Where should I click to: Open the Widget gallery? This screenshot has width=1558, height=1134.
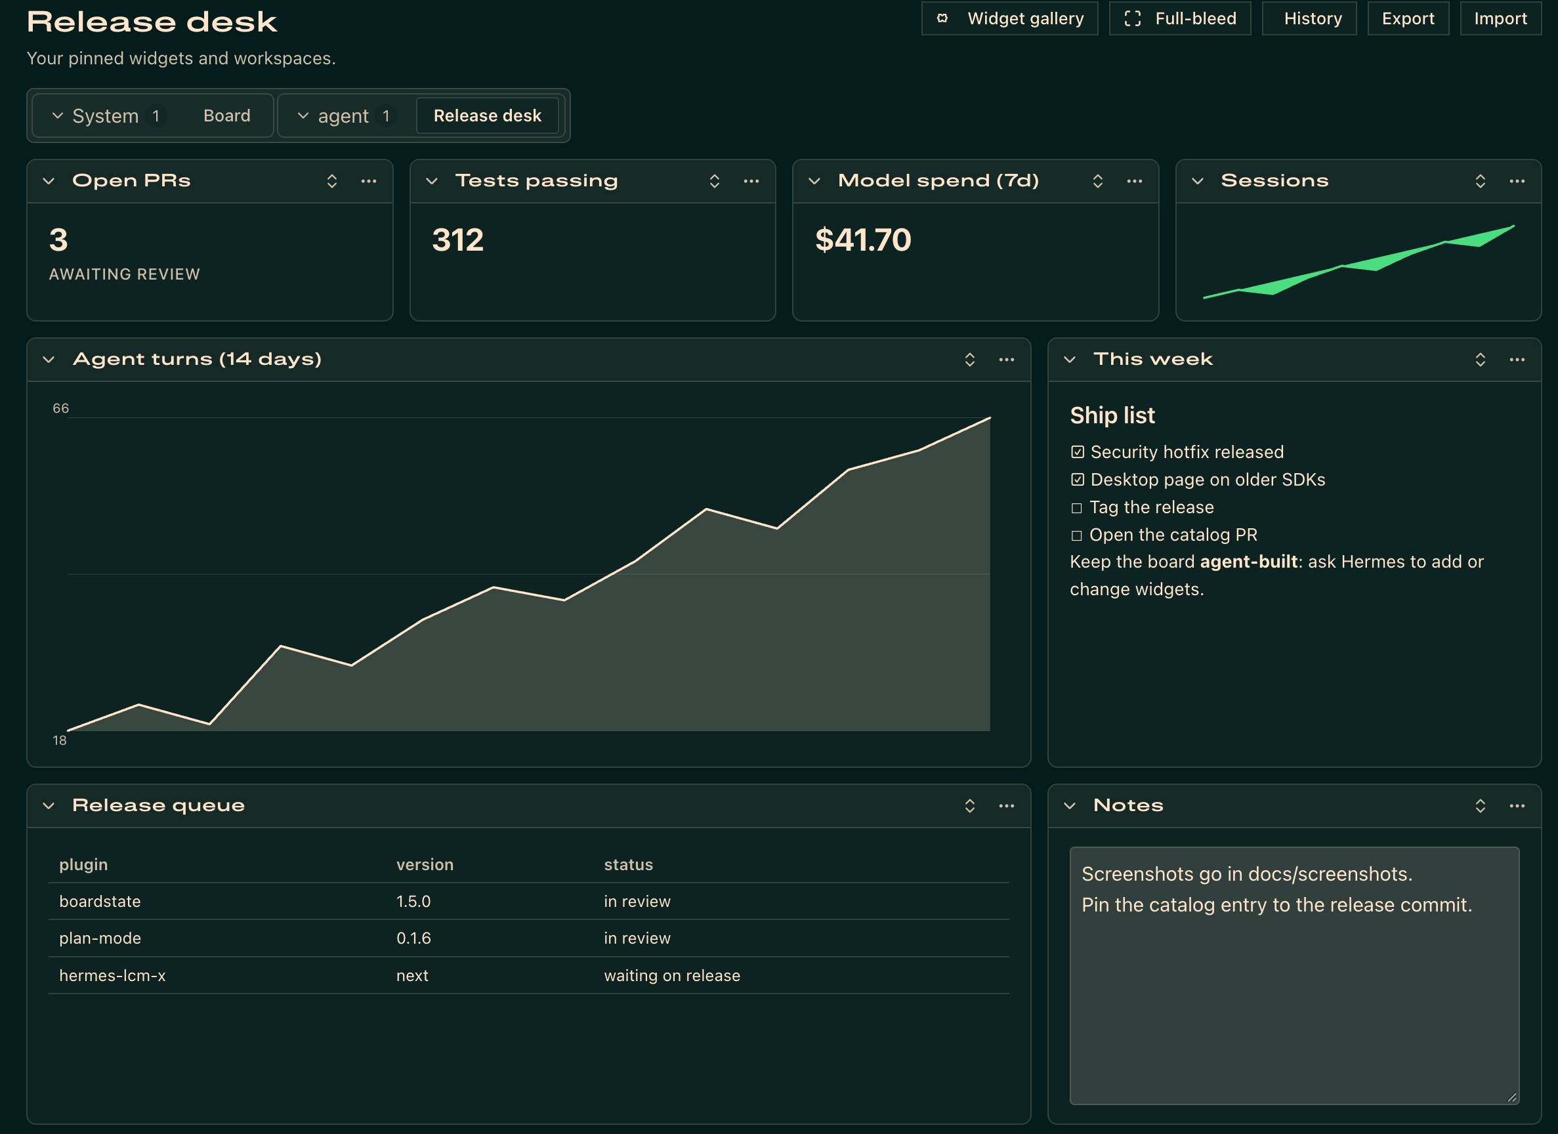1010,18
